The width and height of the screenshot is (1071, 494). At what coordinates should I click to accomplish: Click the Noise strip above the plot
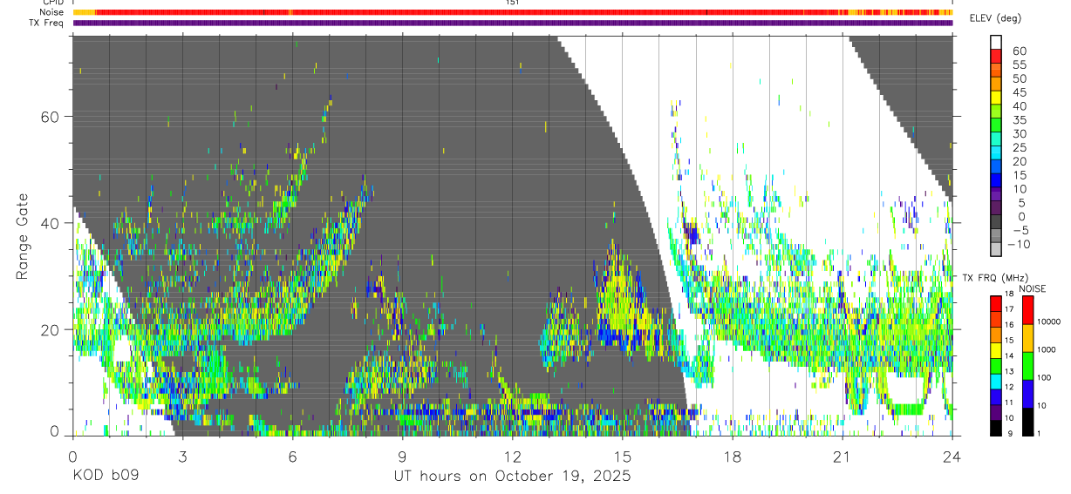tap(513, 12)
